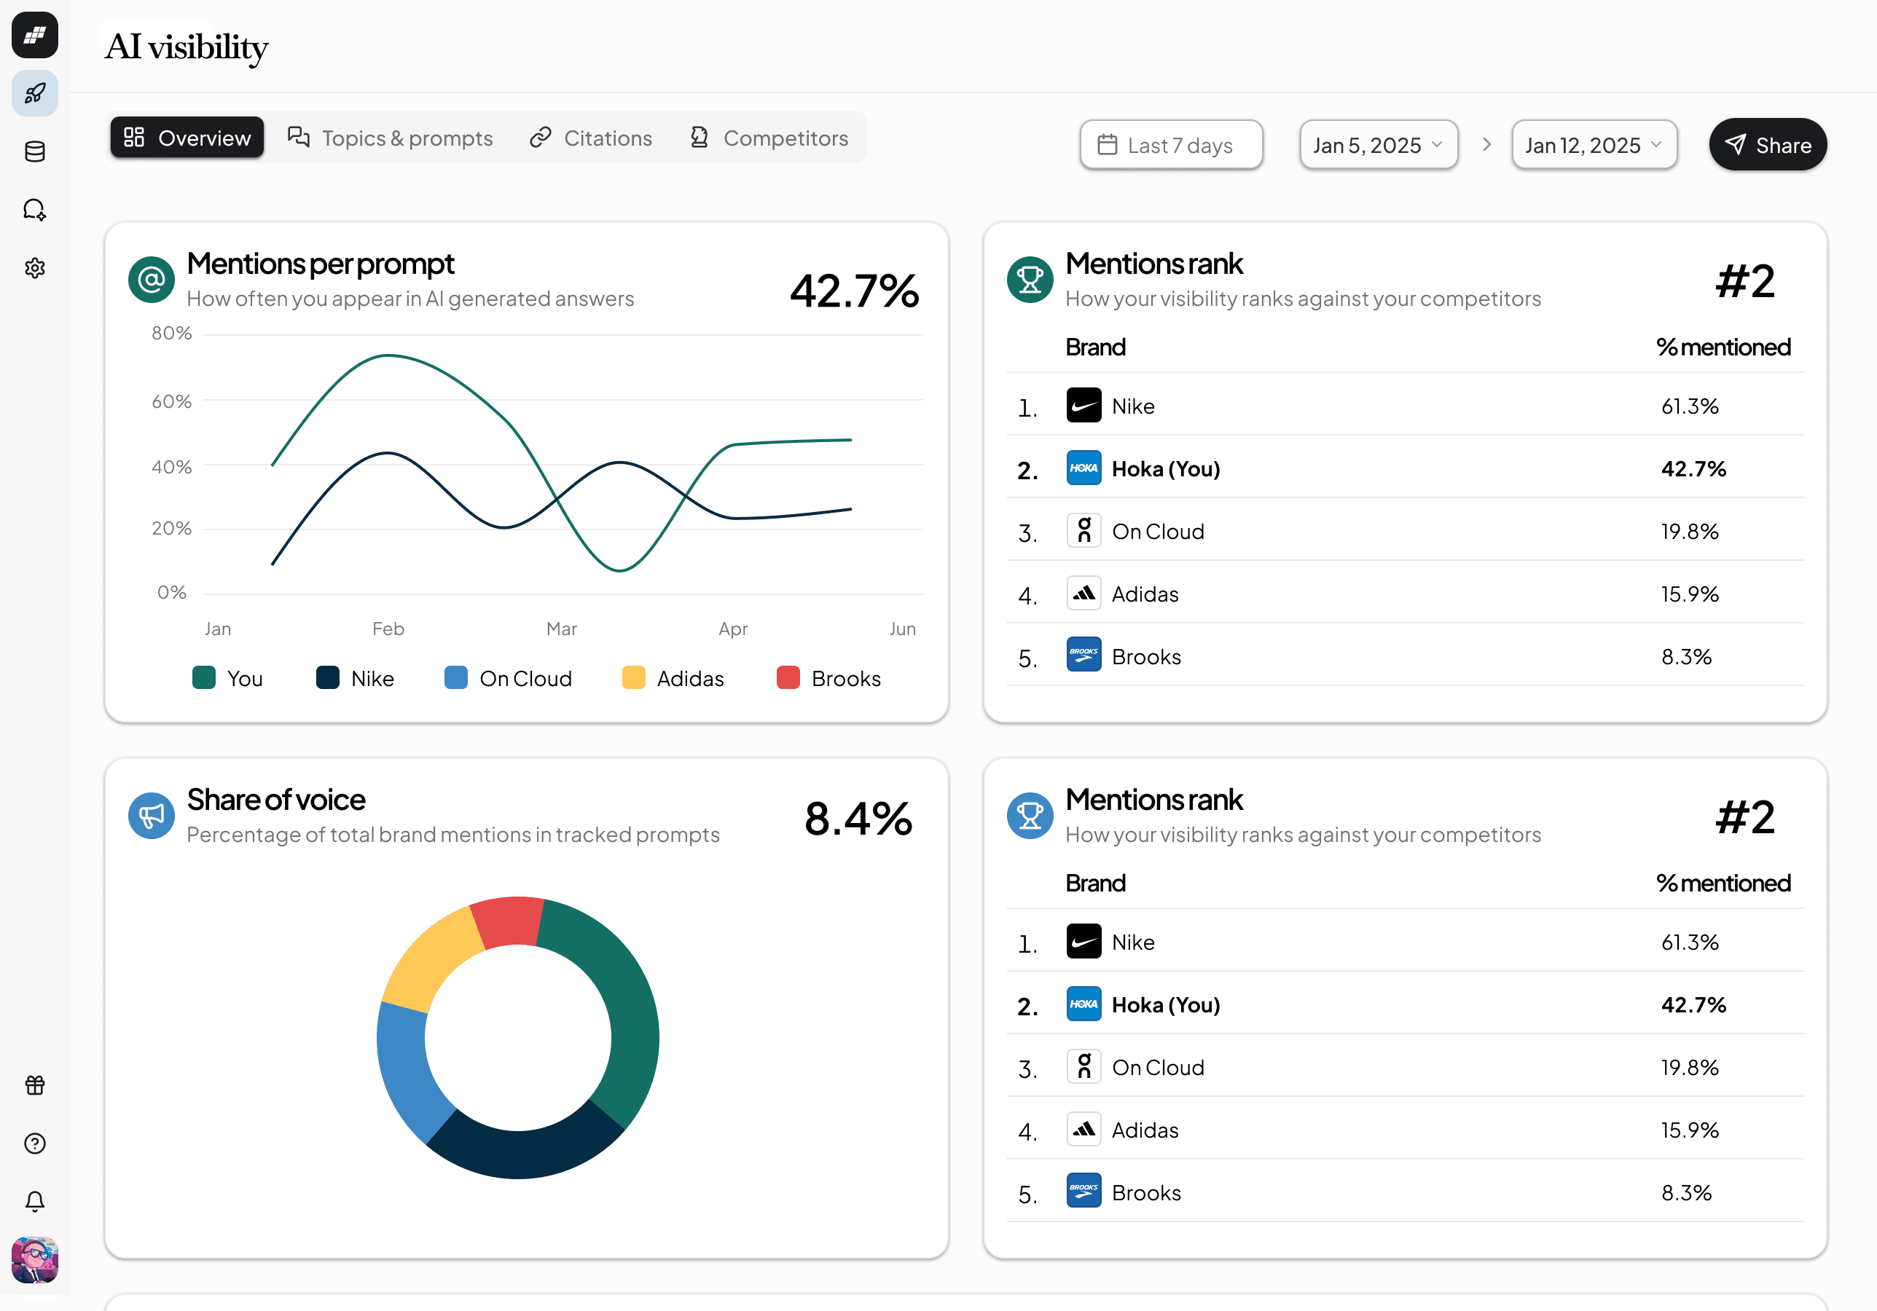This screenshot has height=1311, width=1877.
Task: Click Nike logo in bottom rank table
Action: coord(1084,942)
